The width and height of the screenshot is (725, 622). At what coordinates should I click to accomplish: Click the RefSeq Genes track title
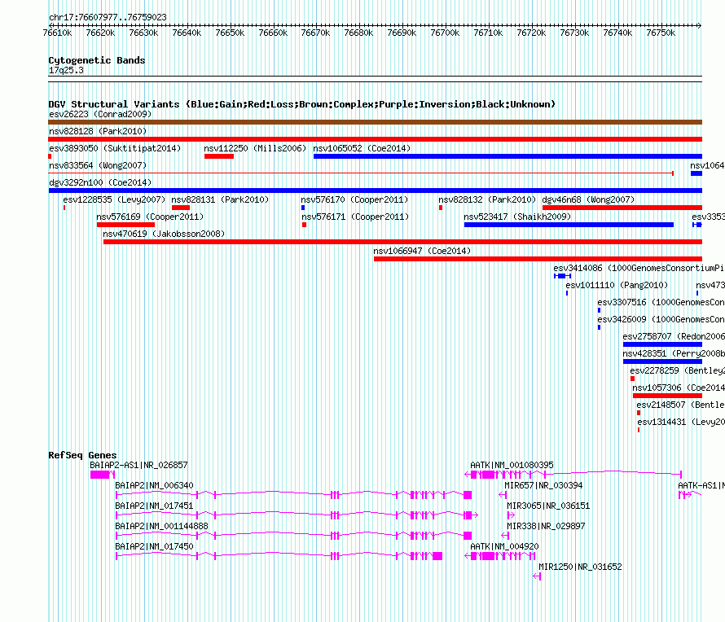coord(82,455)
